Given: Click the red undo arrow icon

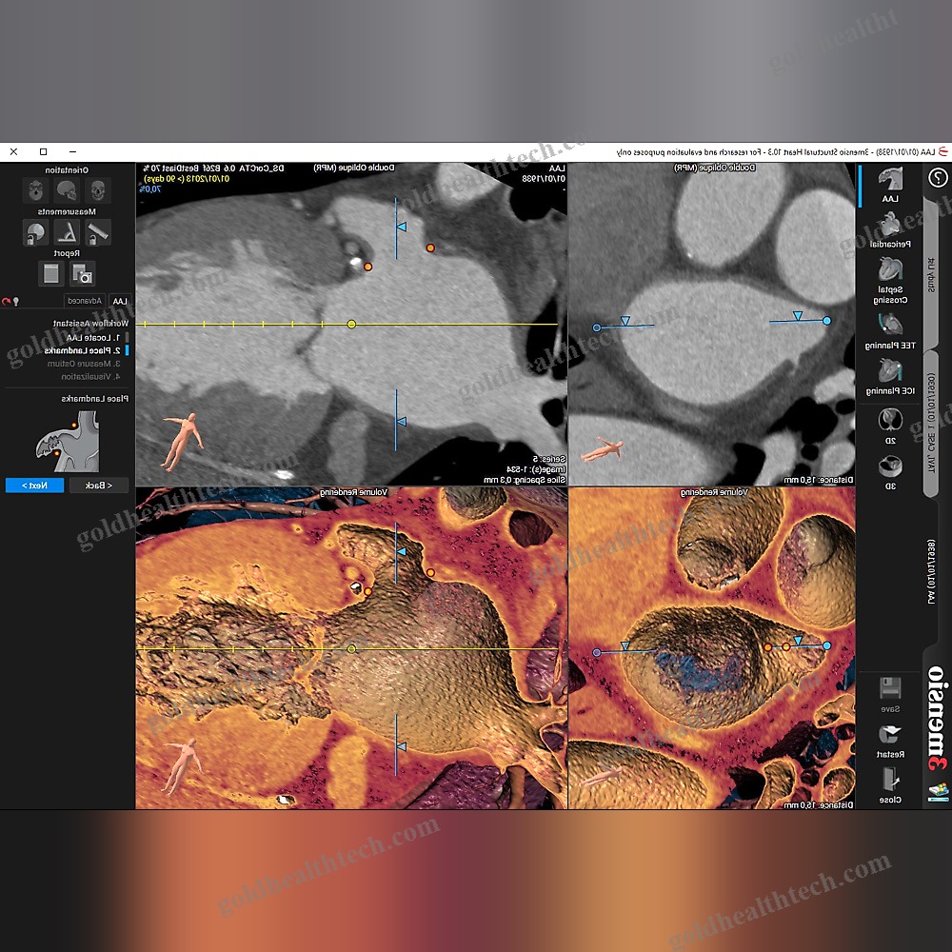Looking at the screenshot, I should (x=6, y=301).
